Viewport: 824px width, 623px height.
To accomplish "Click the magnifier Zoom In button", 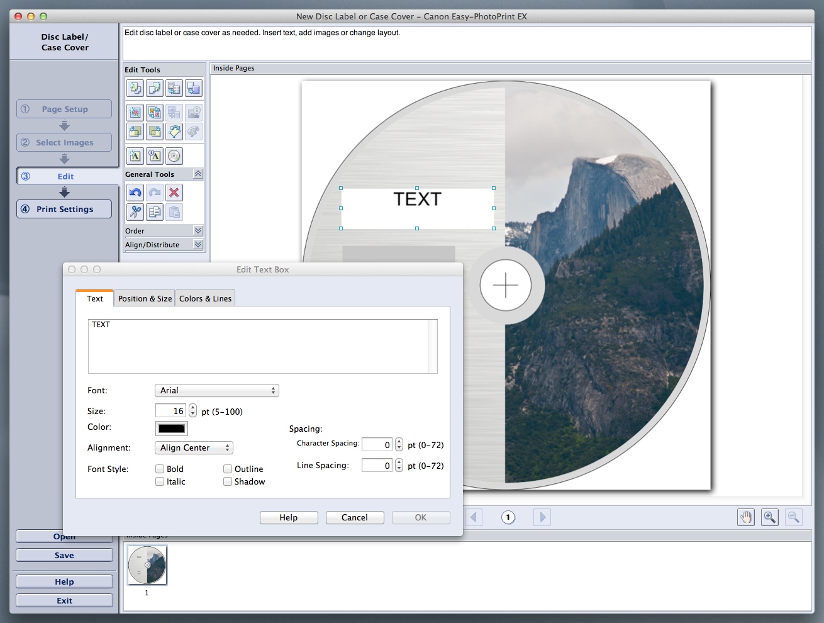I will (769, 517).
